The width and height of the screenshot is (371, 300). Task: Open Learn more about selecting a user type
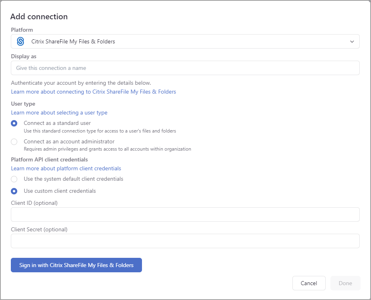click(x=59, y=112)
